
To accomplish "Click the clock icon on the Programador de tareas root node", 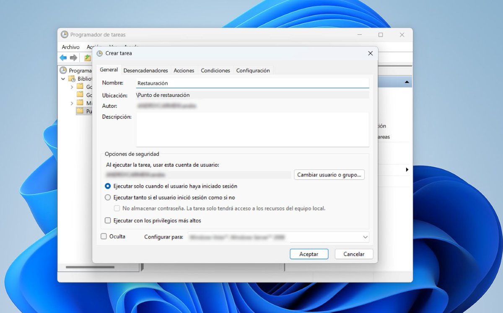I will 64,70.
